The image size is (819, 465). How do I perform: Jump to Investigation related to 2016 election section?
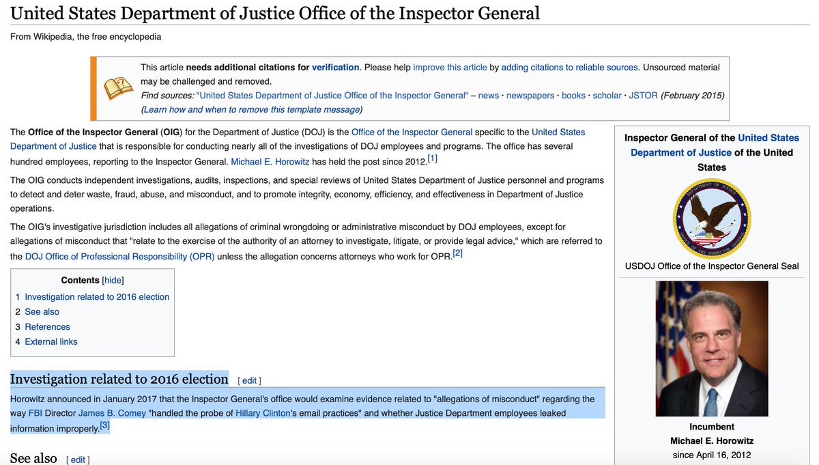tap(97, 297)
